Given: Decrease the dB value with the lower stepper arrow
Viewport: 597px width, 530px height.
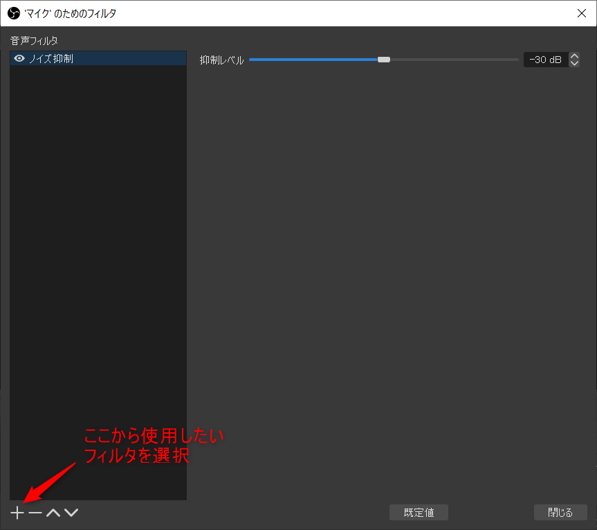Looking at the screenshot, I should tap(574, 63).
